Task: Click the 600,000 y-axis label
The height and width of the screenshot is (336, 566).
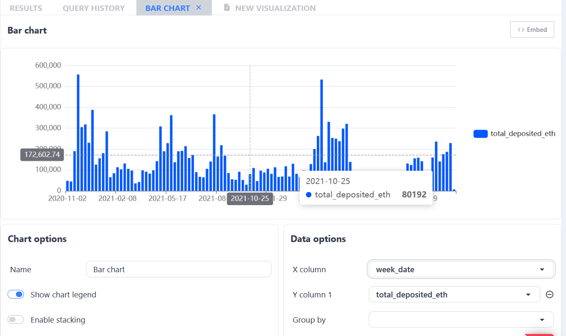Action: coord(48,65)
